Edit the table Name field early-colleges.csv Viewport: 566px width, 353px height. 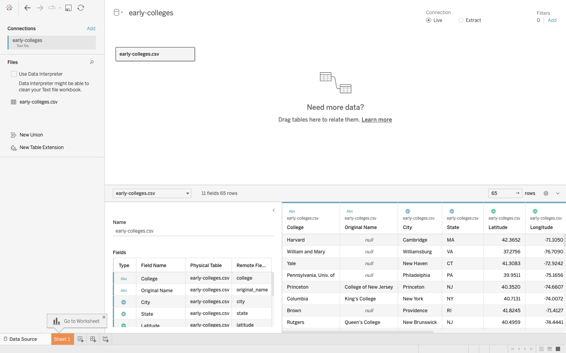click(x=193, y=231)
